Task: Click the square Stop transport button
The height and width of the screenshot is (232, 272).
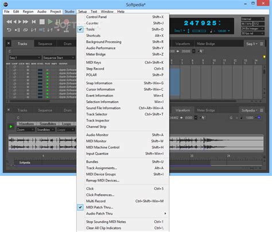Action: click(42, 22)
